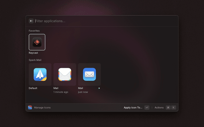Click the green active dot indicator
204x127 pixels.
click(x=99, y=88)
